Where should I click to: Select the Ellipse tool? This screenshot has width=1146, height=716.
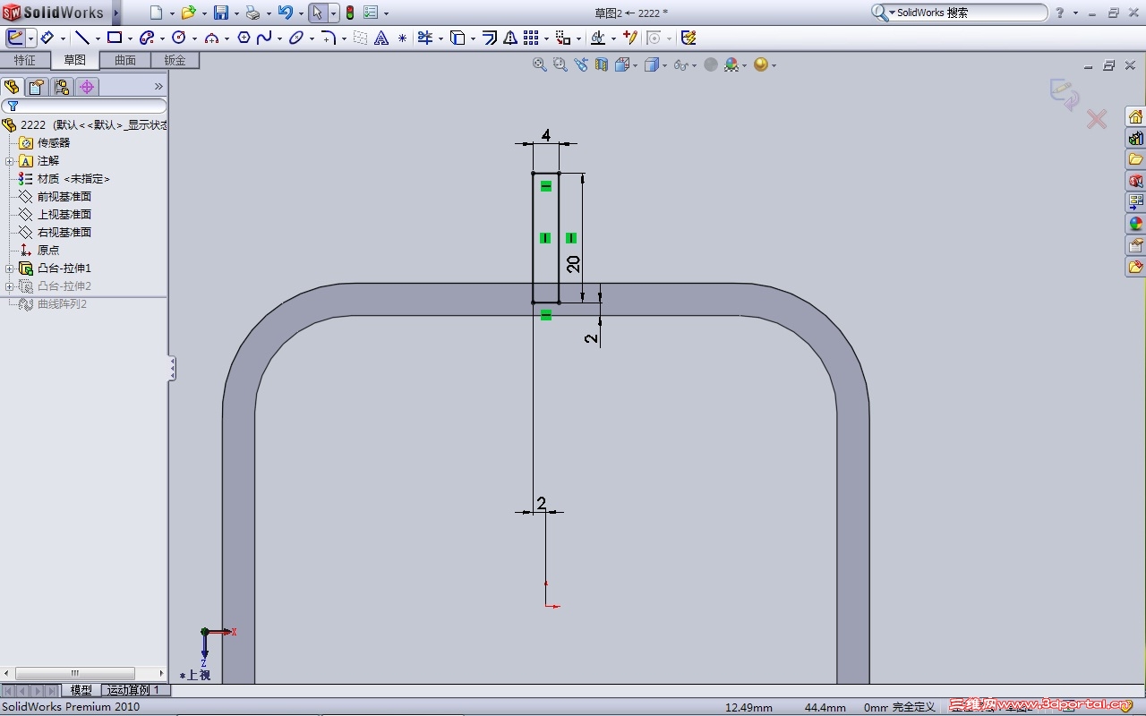click(x=296, y=38)
